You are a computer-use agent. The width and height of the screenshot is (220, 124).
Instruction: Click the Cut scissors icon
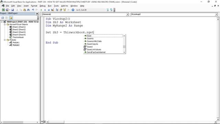click(17, 10)
